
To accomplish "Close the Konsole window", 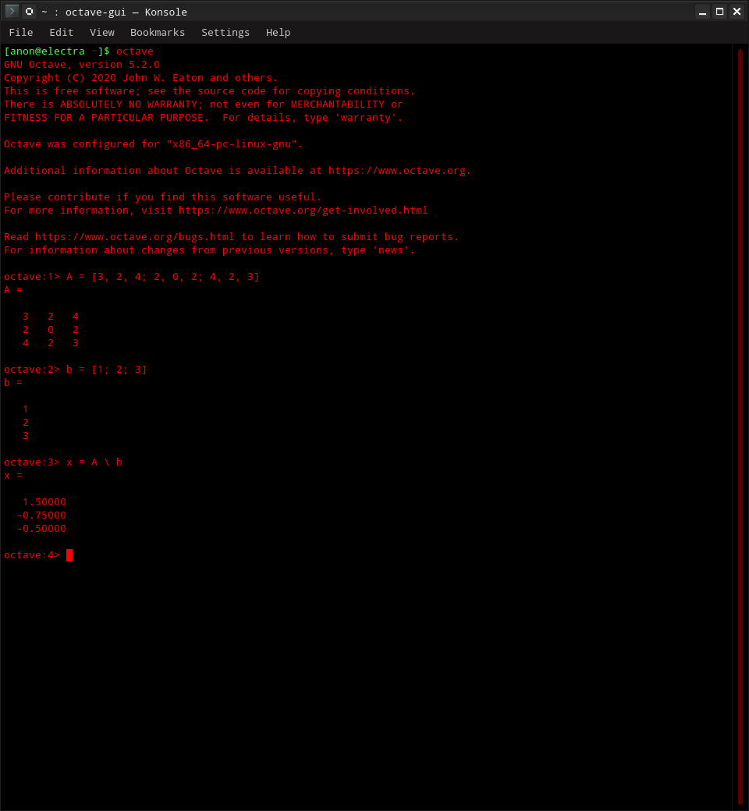I will pyautogui.click(x=737, y=11).
